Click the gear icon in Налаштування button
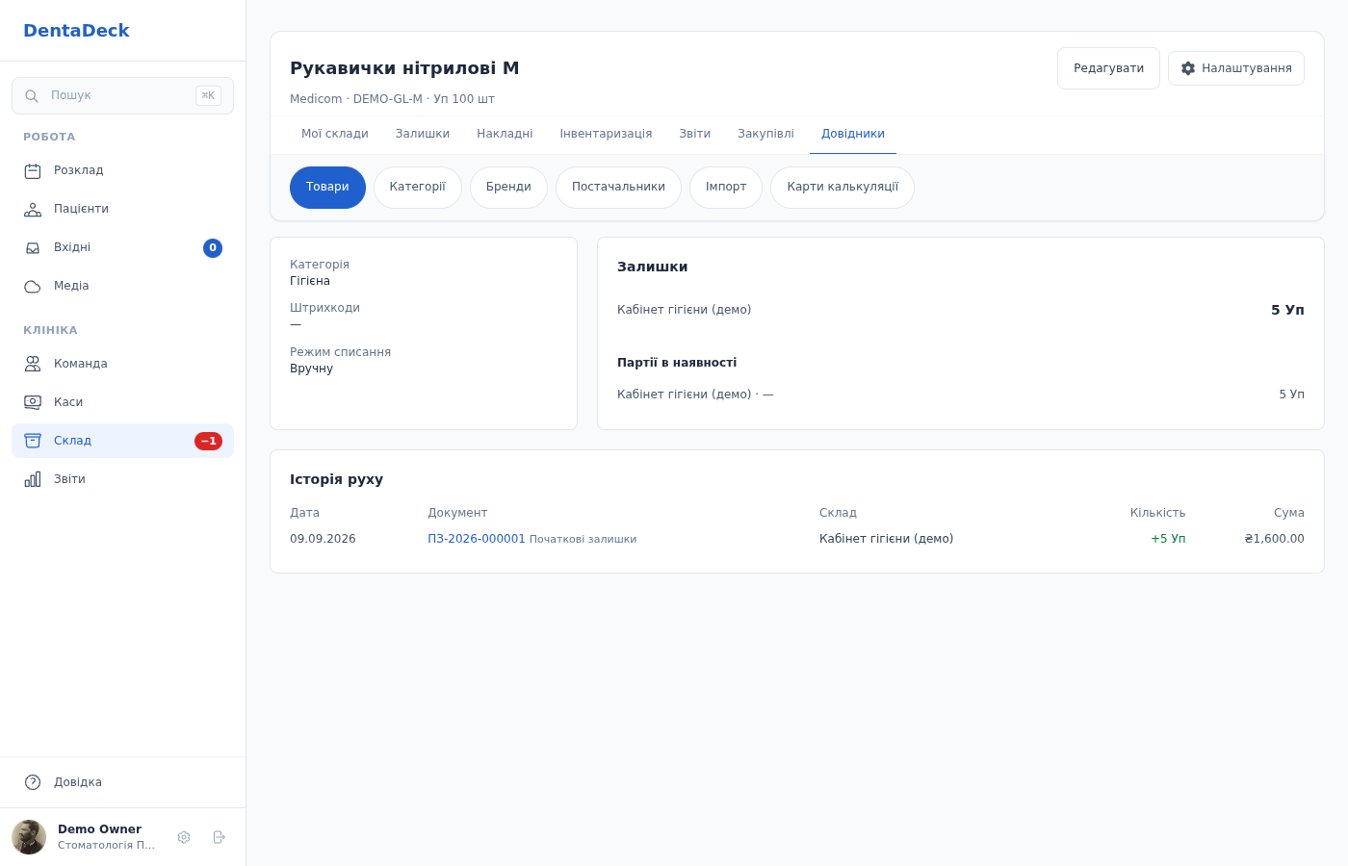 [x=1188, y=68]
